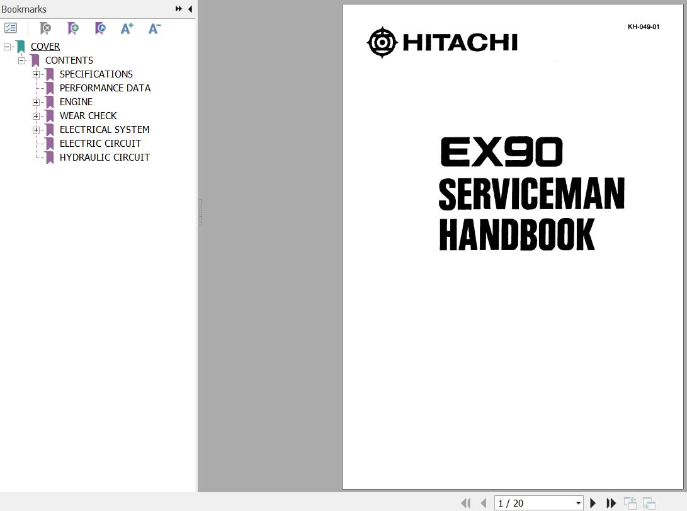The image size is (687, 511).
Task: Open the PERFORMANCE DATA bookmark
Action: click(x=105, y=88)
